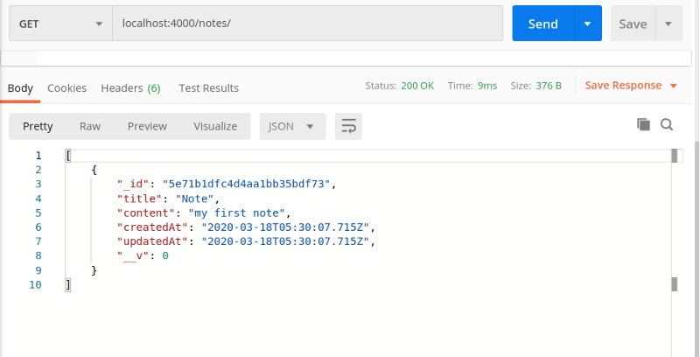The image size is (700, 357).
Task: Switch to Preview response view
Action: click(147, 126)
